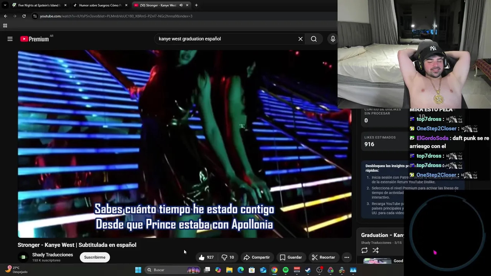
Task: Open Task View from taskbar
Action: click(207, 270)
